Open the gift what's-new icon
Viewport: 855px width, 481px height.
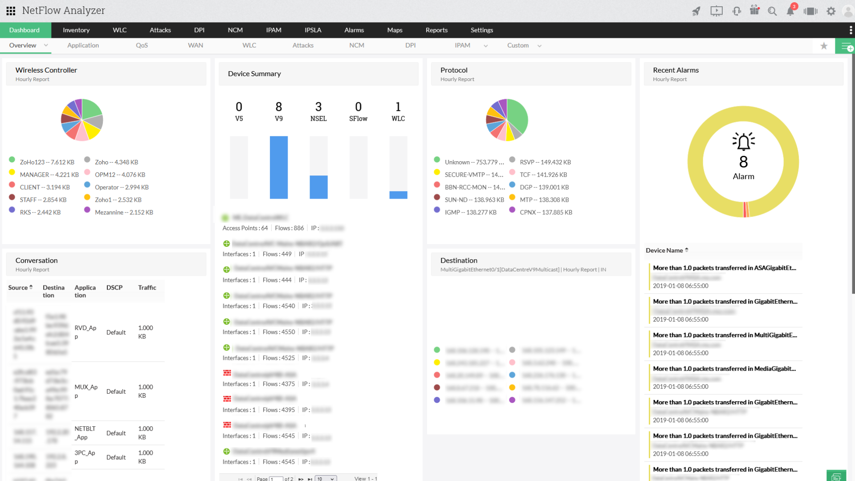[754, 10]
